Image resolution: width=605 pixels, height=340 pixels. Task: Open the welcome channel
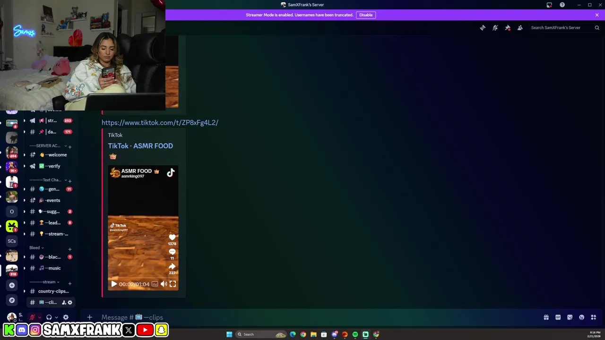point(50,155)
